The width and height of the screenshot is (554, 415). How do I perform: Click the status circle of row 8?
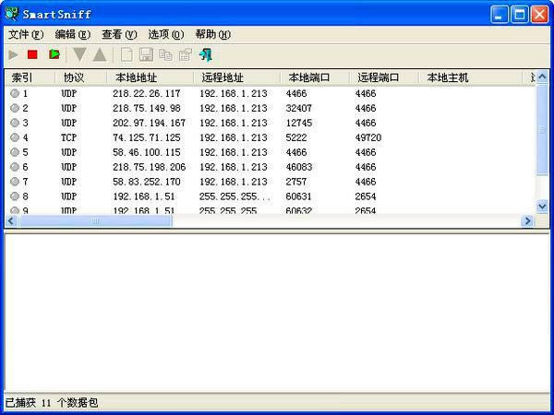[x=15, y=196]
